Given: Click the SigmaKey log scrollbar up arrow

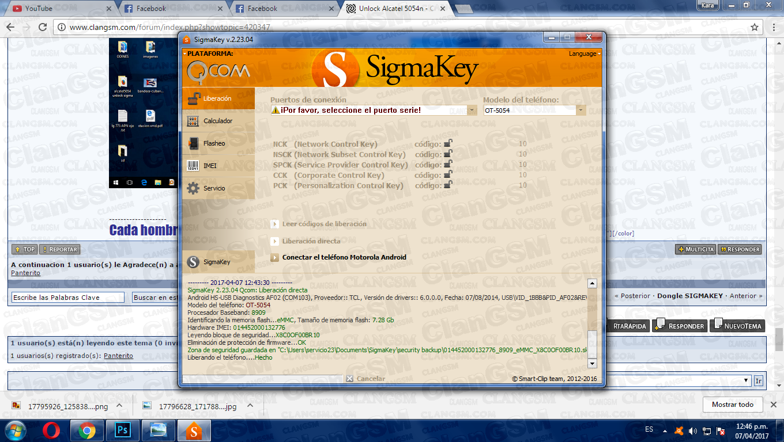Looking at the screenshot, I should pos(591,283).
